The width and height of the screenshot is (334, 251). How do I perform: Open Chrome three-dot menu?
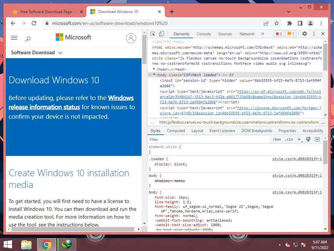[x=321, y=23]
